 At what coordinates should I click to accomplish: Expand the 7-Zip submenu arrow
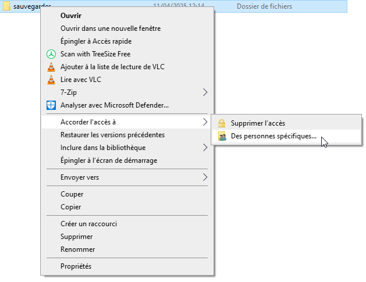pos(205,92)
